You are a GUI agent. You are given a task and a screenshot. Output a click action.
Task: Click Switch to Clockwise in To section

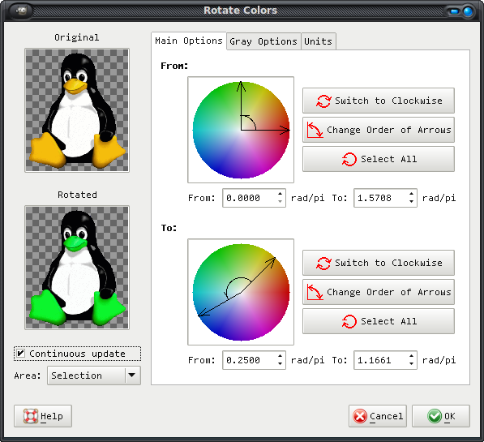coord(379,263)
